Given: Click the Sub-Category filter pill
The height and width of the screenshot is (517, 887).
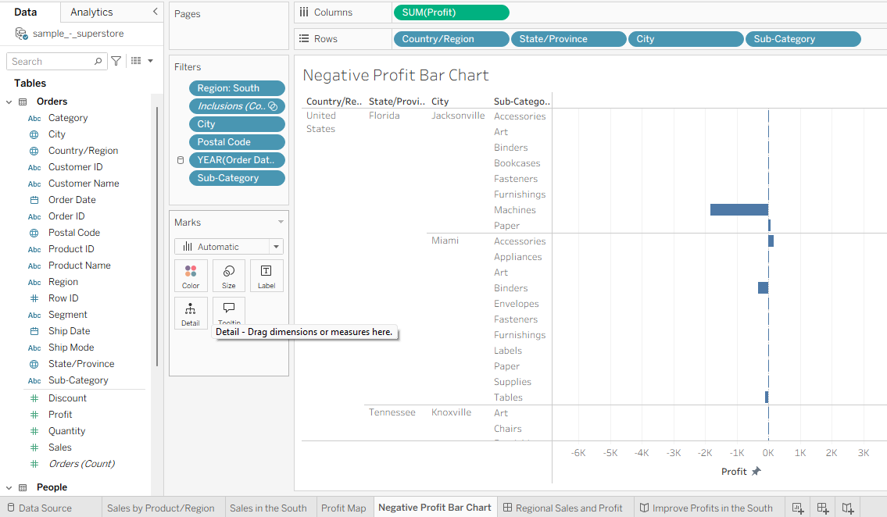Looking at the screenshot, I should (237, 178).
